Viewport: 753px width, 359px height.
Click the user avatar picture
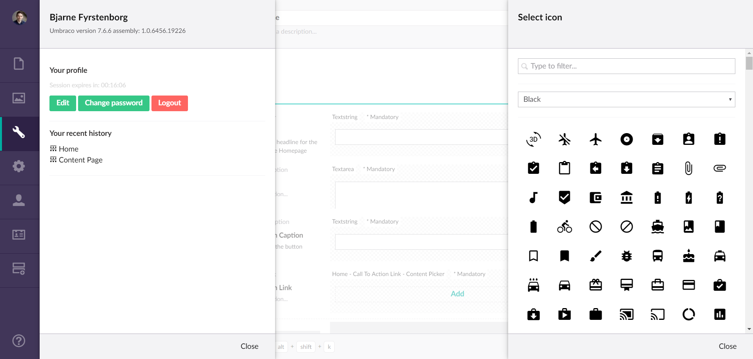click(x=20, y=18)
